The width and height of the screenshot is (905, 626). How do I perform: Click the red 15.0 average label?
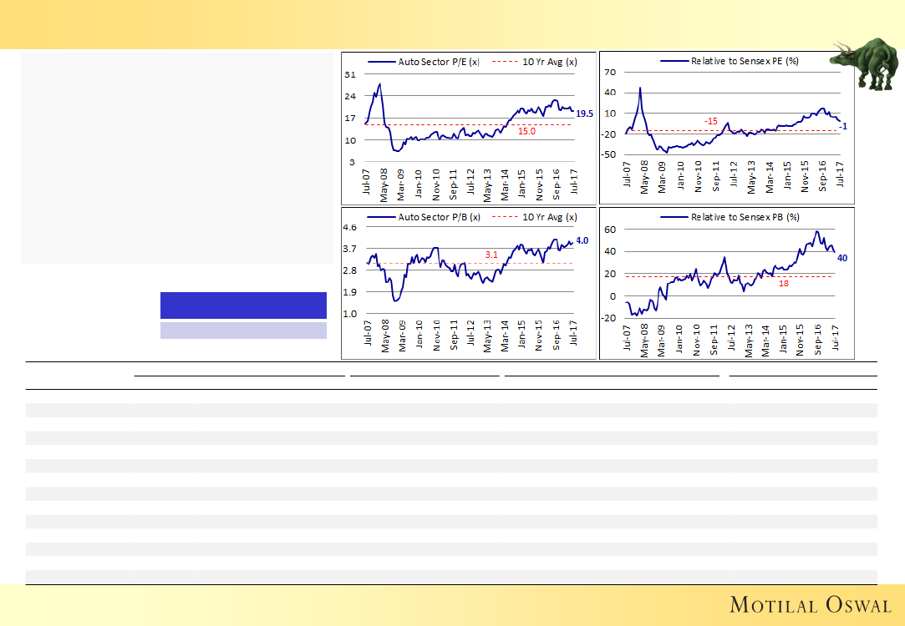click(526, 131)
